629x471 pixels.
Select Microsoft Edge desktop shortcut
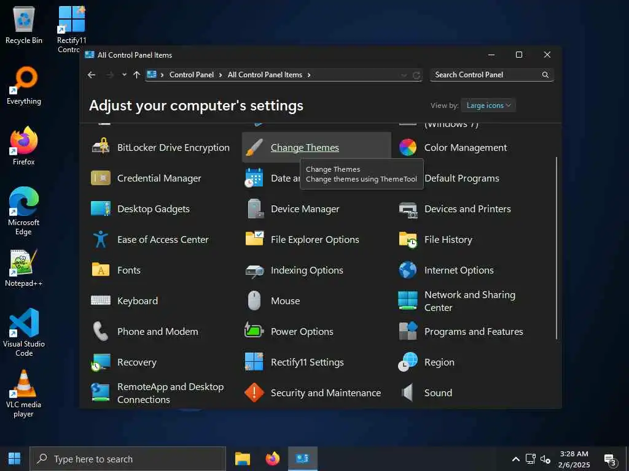pyautogui.click(x=24, y=211)
